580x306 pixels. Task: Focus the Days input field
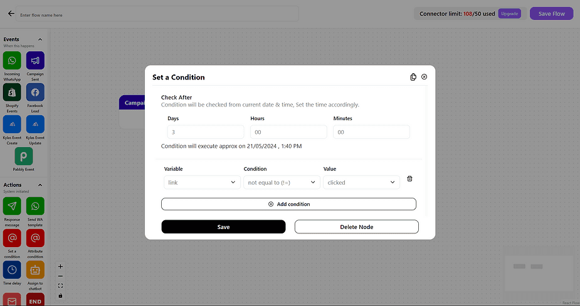click(206, 132)
